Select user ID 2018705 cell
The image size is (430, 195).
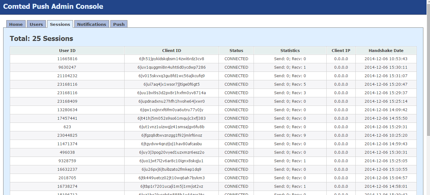[x=67, y=178]
